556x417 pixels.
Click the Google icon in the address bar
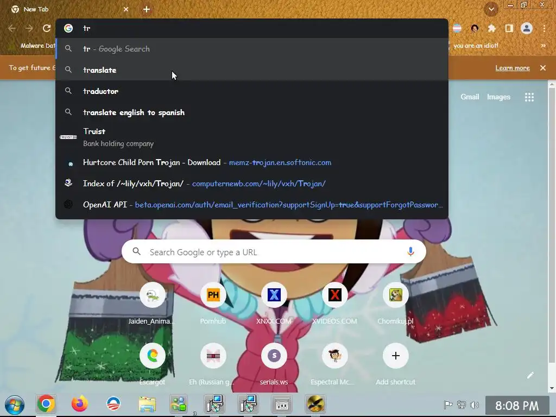tap(68, 28)
